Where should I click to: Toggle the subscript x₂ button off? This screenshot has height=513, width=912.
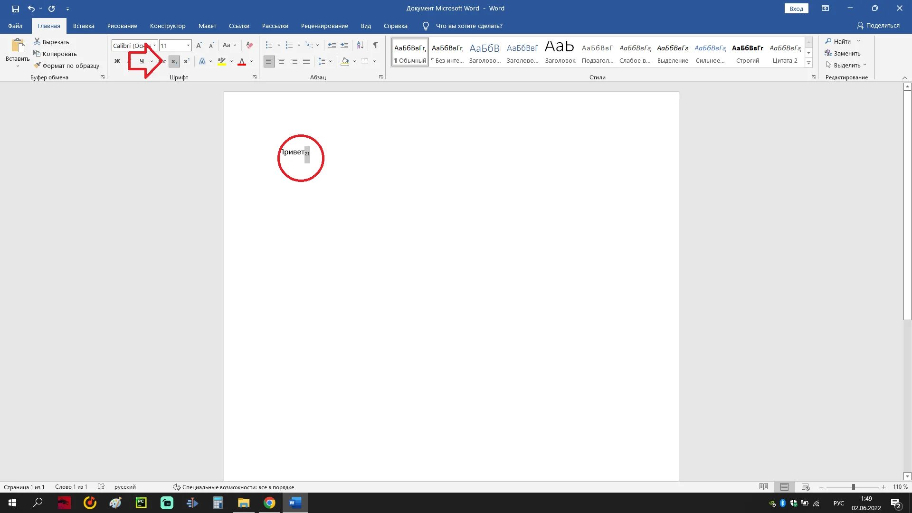click(x=174, y=61)
